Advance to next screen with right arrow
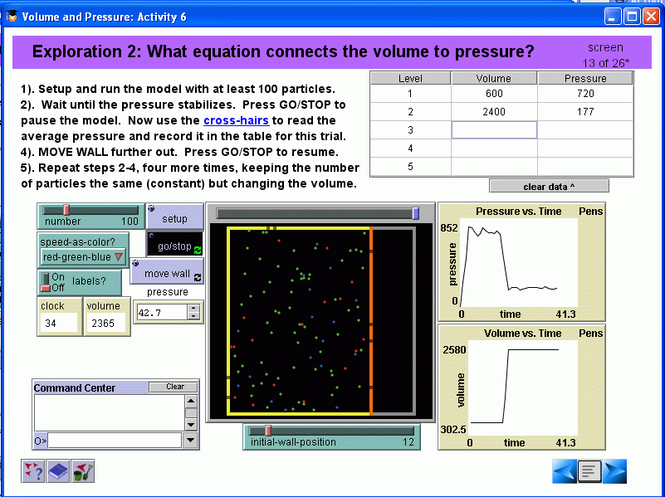The width and height of the screenshot is (665, 497). (x=615, y=471)
